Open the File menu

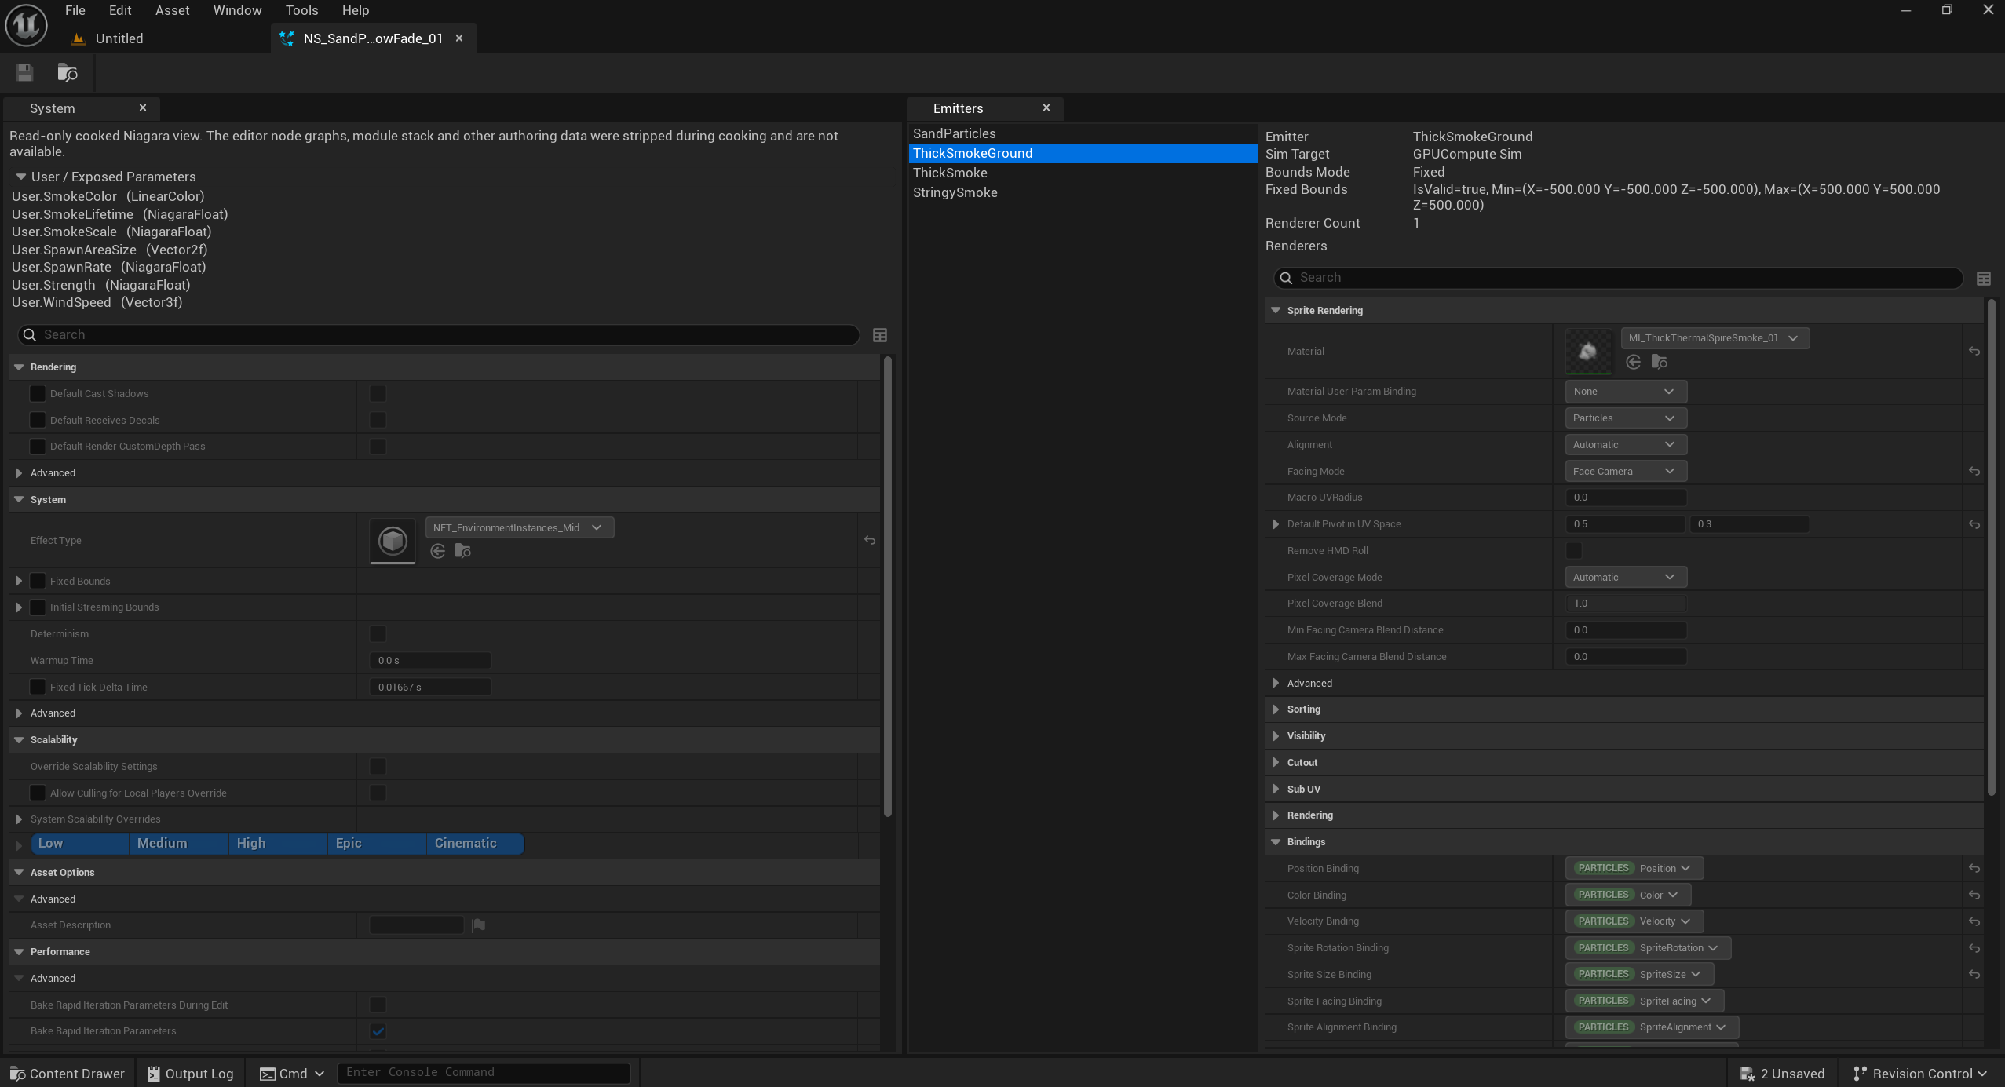tap(75, 10)
